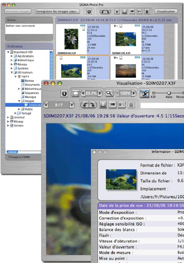Expand the Servers node
Image resolution: width=184 pixels, height=263 pixels.
pyautogui.click(x=8, y=125)
